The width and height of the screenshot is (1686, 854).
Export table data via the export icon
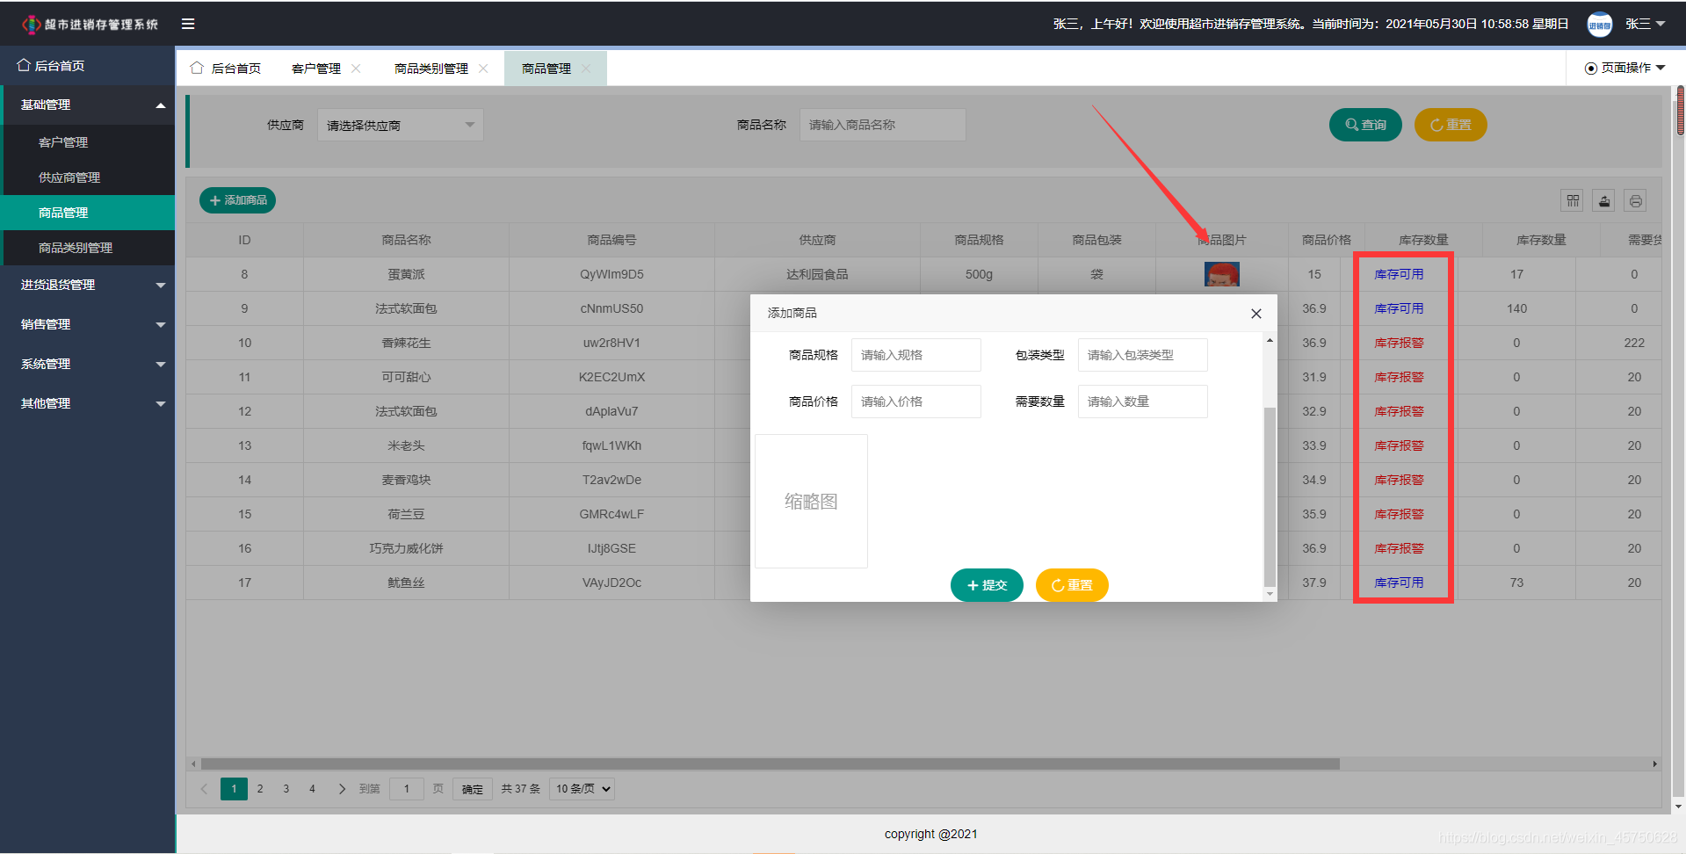(x=1603, y=200)
